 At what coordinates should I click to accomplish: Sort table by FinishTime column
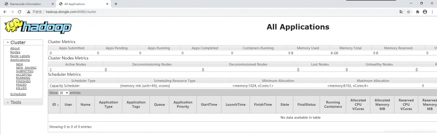263,105
